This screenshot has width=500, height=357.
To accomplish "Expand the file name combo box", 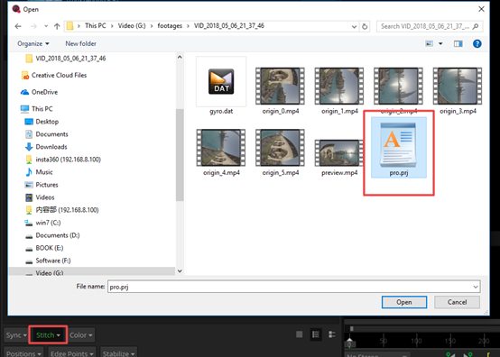I will (476, 287).
